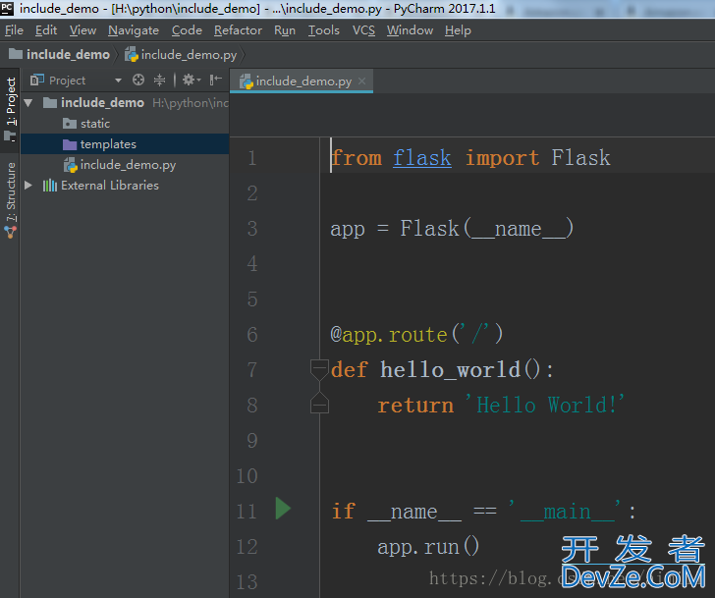715x598 pixels.
Task: Expand External Libraries node
Action: [28, 185]
